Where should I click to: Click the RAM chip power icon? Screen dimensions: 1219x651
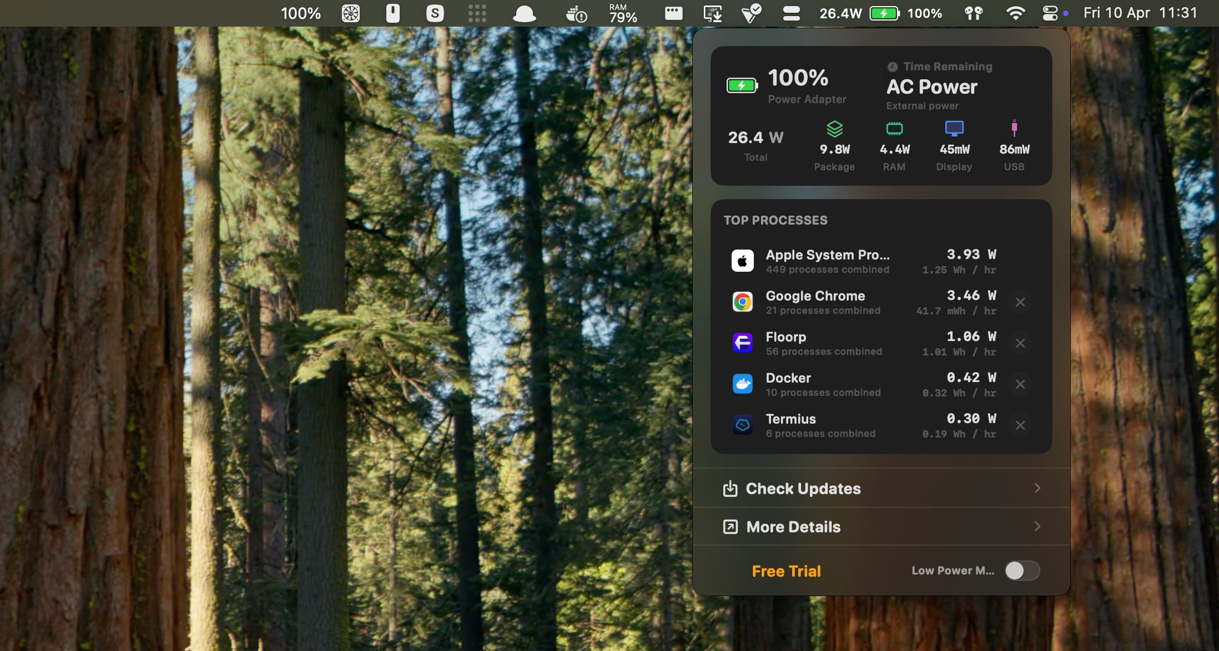tap(894, 129)
